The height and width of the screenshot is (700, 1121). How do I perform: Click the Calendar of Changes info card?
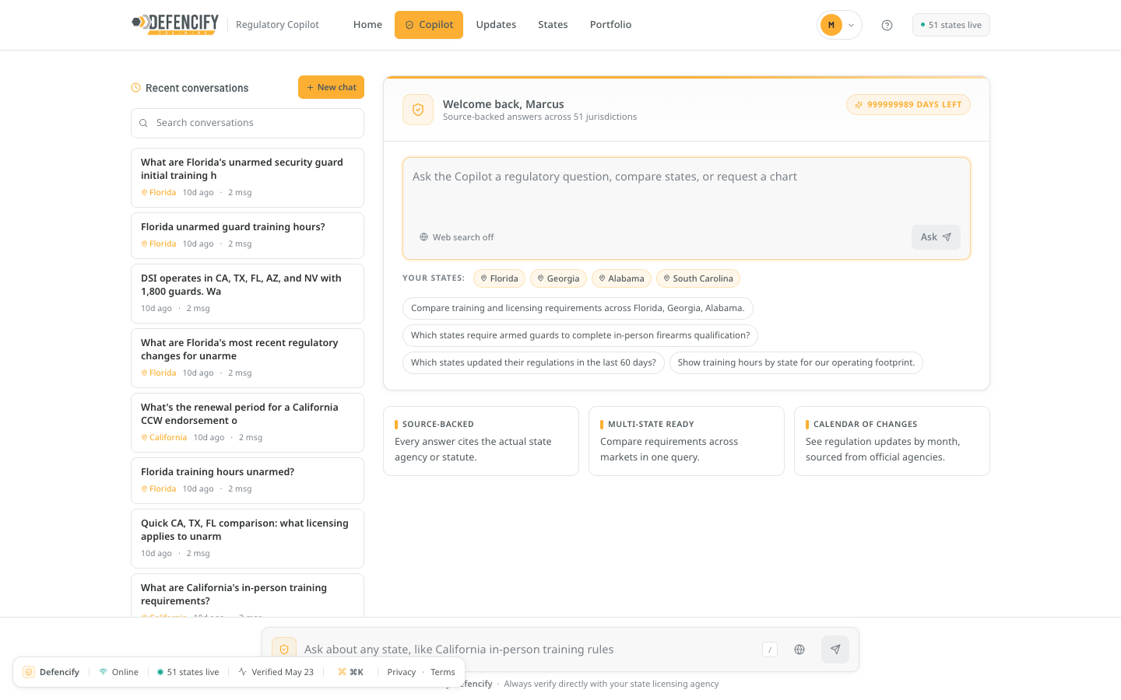[892, 441]
